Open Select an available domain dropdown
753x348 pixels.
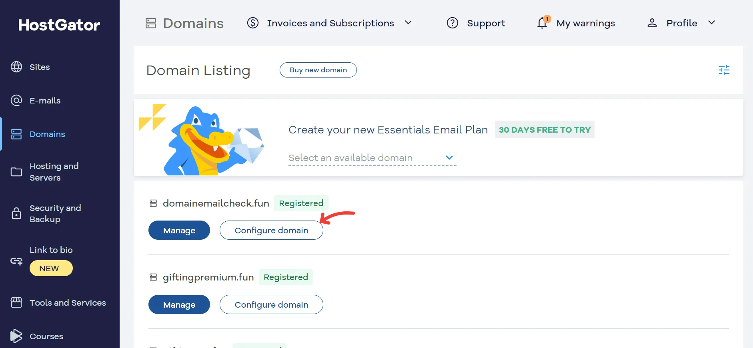(372, 158)
